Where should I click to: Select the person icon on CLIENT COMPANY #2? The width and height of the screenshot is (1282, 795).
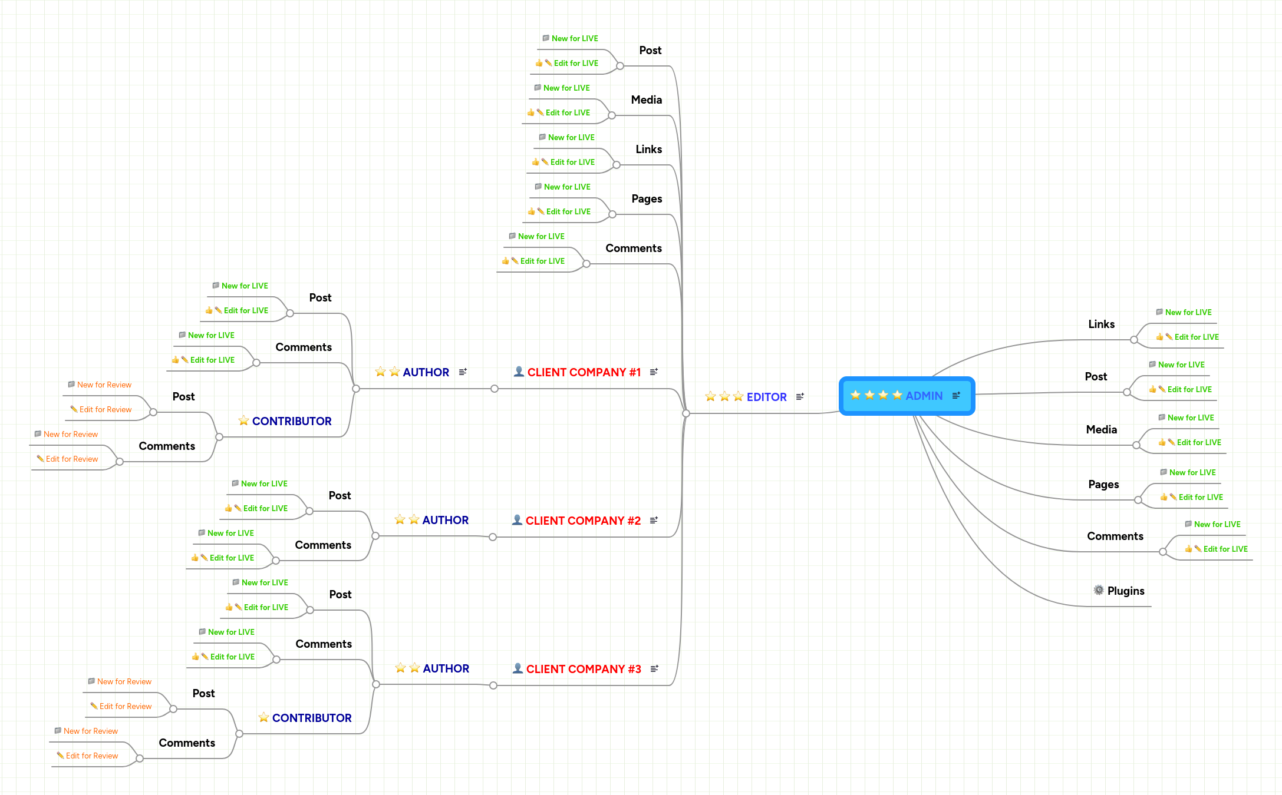518,520
